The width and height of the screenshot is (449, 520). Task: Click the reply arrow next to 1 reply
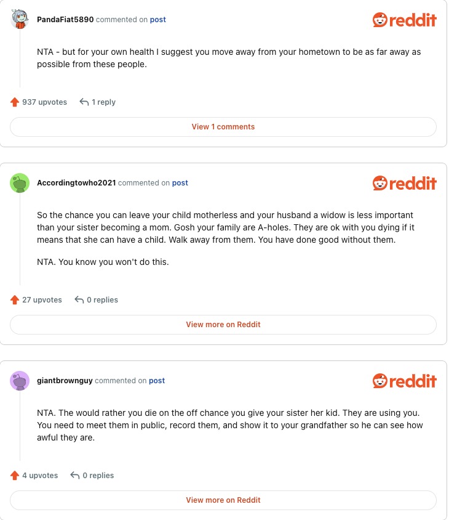click(x=84, y=102)
